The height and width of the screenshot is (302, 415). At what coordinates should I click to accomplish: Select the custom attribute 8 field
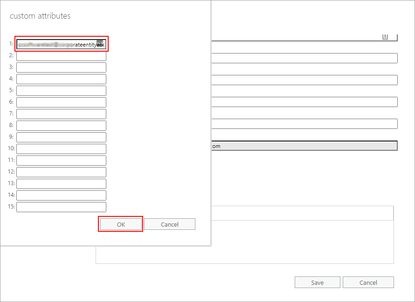(x=61, y=126)
